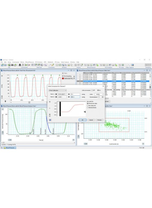Click horizontal compression button in Classifier View

[x=85, y=144]
